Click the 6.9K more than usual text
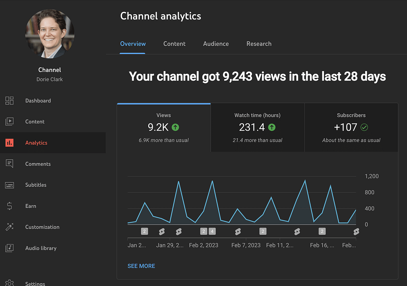This screenshot has height=286, width=407. (x=163, y=140)
